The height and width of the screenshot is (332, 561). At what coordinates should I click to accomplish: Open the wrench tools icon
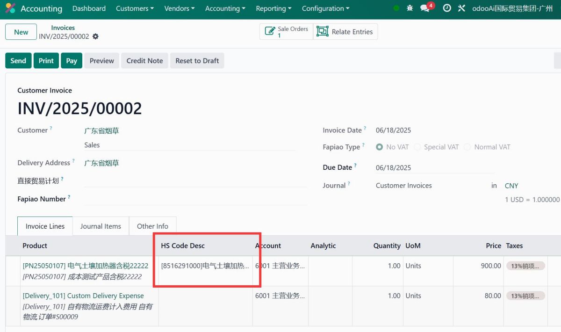click(461, 8)
